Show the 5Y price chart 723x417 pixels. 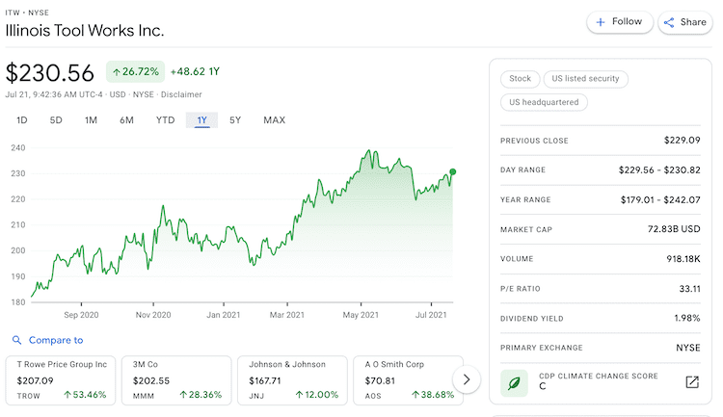click(x=235, y=120)
